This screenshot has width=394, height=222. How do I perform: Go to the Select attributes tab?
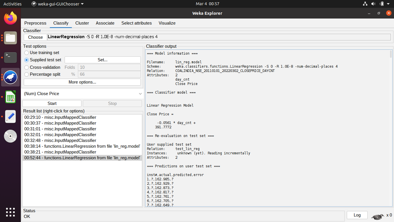click(x=136, y=23)
